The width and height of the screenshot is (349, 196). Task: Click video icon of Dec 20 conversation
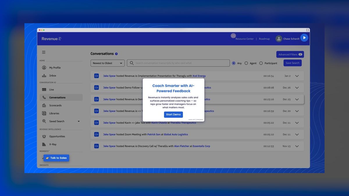[x=97, y=111]
